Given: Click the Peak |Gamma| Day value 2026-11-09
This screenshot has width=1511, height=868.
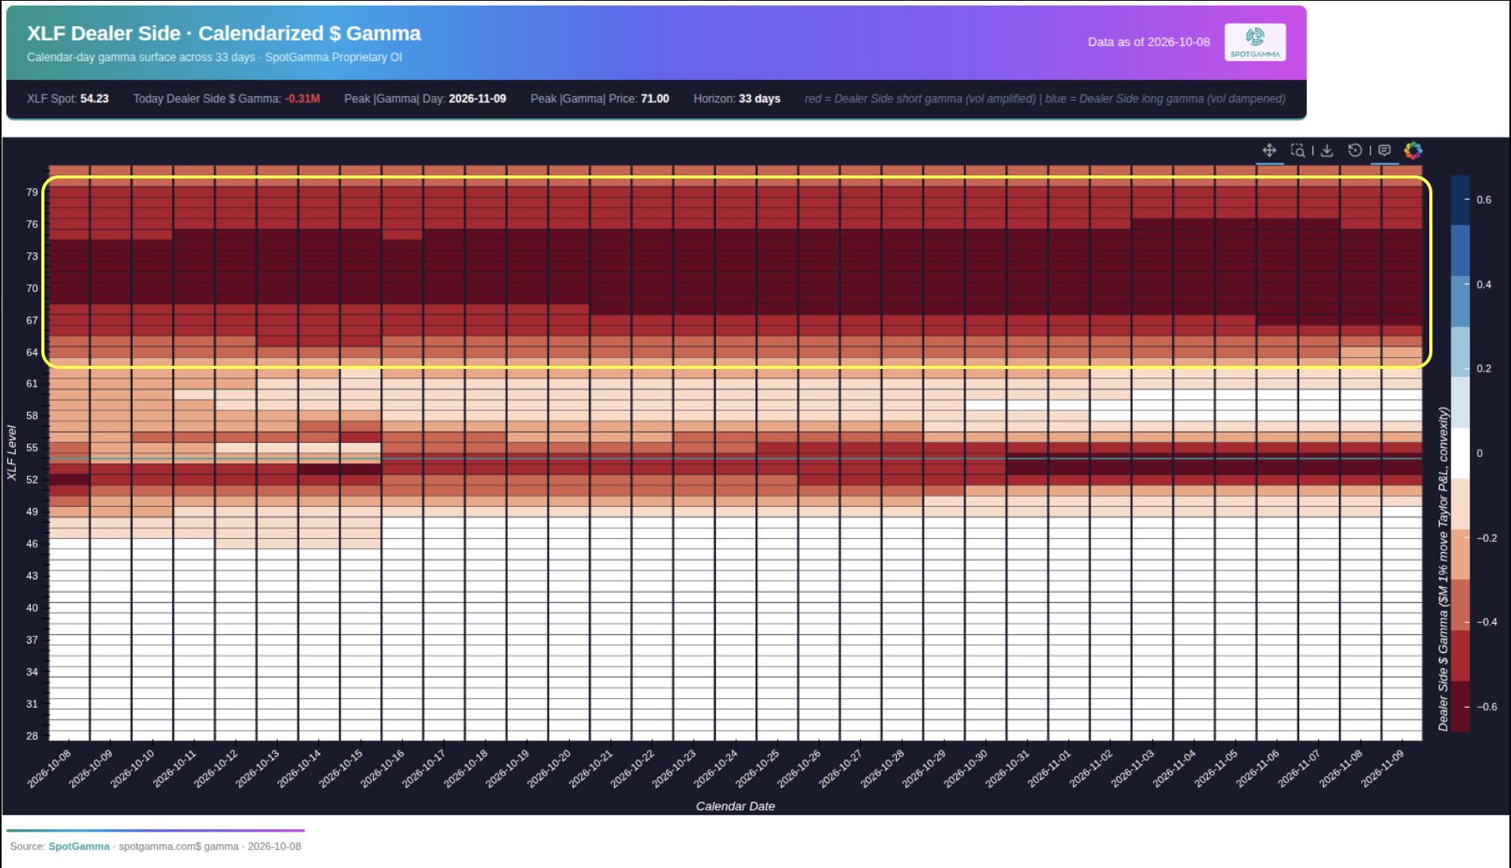Looking at the screenshot, I should pos(477,98).
